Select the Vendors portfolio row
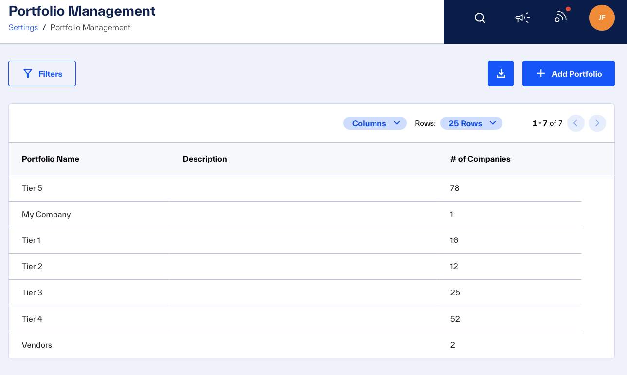The width and height of the screenshot is (627, 375). (x=295, y=345)
